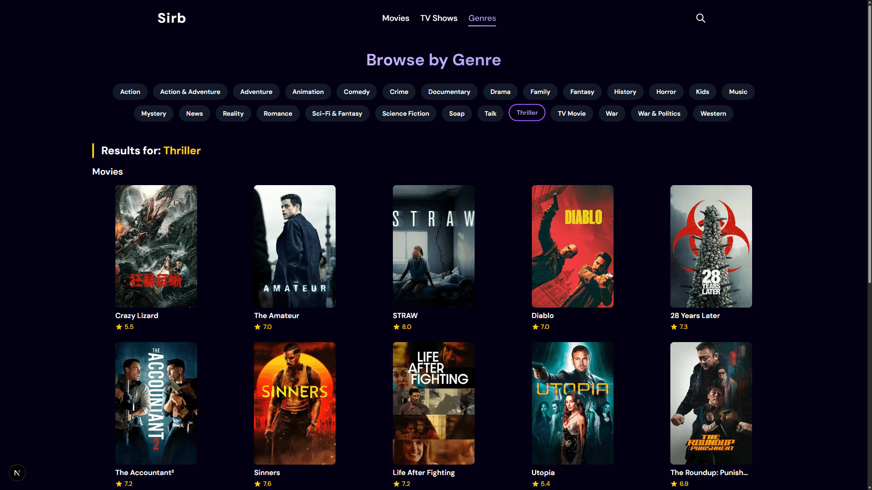Open the TV Shows nav link
The width and height of the screenshot is (872, 490).
pos(439,18)
